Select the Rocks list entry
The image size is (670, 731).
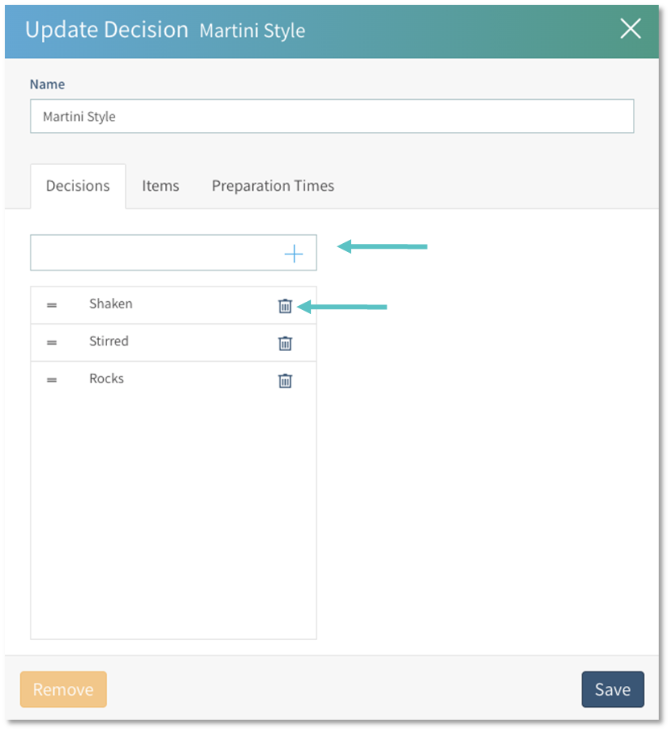[106, 379]
